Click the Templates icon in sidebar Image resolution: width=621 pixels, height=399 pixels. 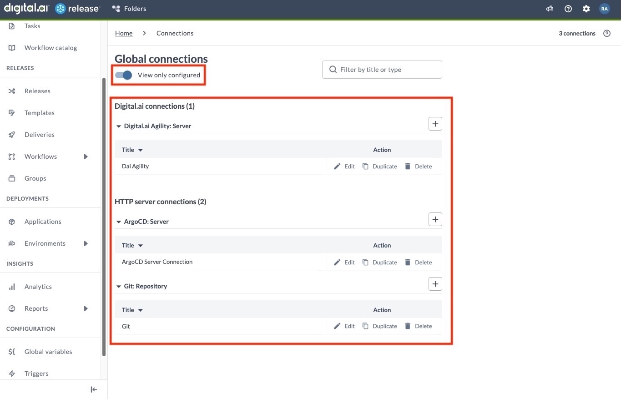[x=12, y=113]
